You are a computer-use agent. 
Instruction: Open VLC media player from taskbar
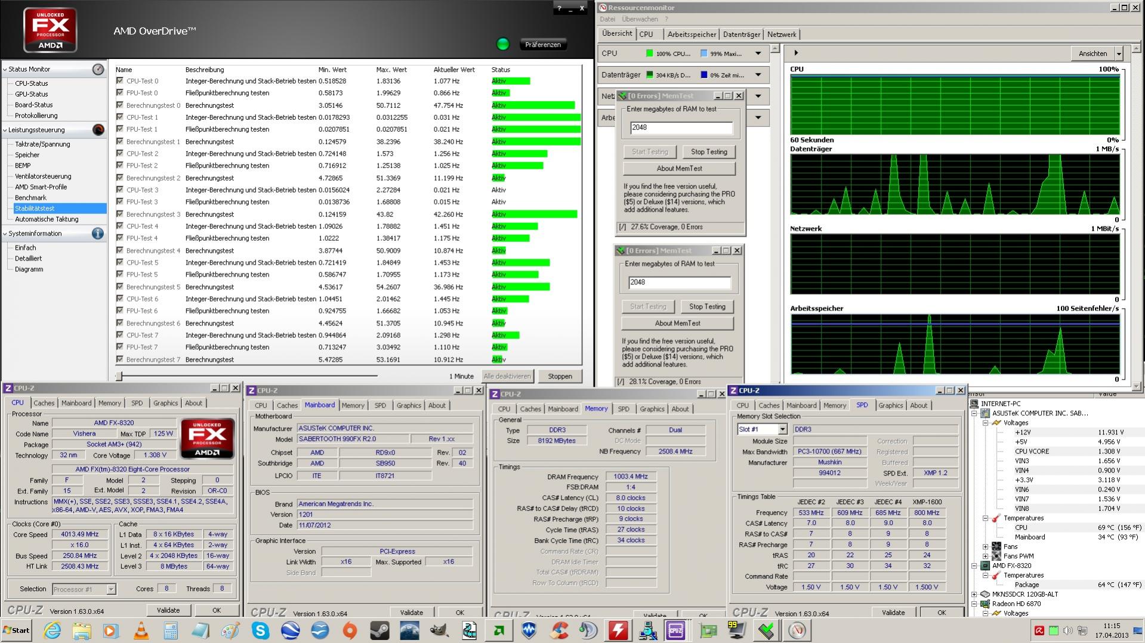(x=141, y=630)
